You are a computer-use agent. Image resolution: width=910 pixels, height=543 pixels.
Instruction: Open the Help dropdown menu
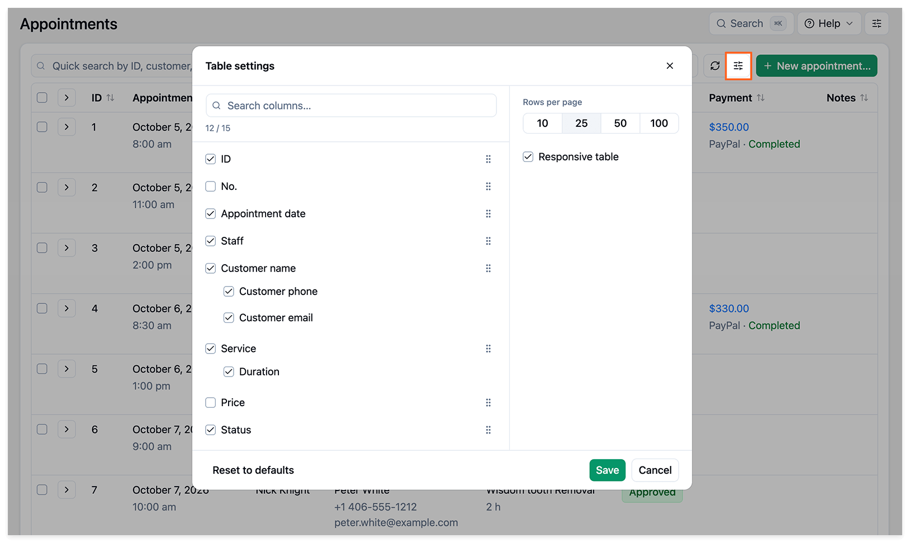pyautogui.click(x=829, y=23)
